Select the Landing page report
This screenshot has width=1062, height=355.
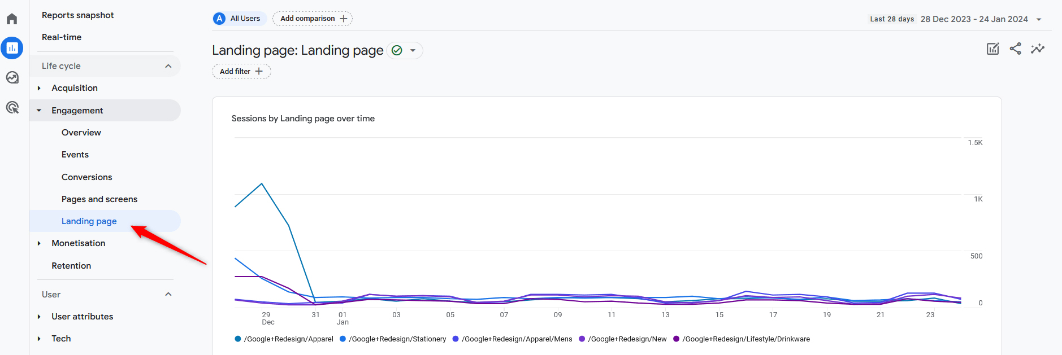89,221
